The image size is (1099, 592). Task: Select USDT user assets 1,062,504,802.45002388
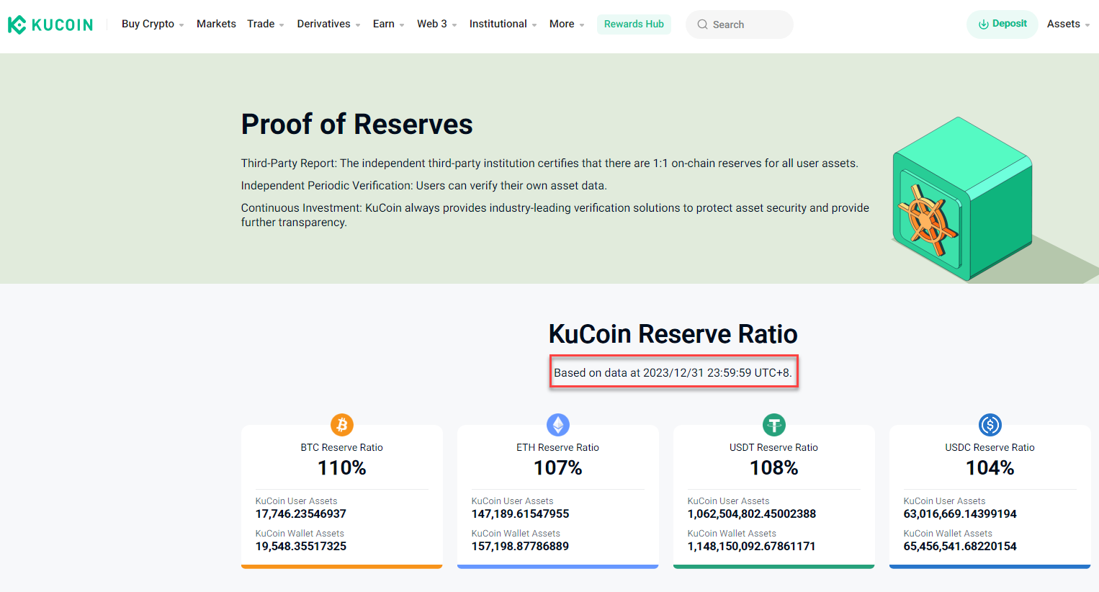click(752, 514)
